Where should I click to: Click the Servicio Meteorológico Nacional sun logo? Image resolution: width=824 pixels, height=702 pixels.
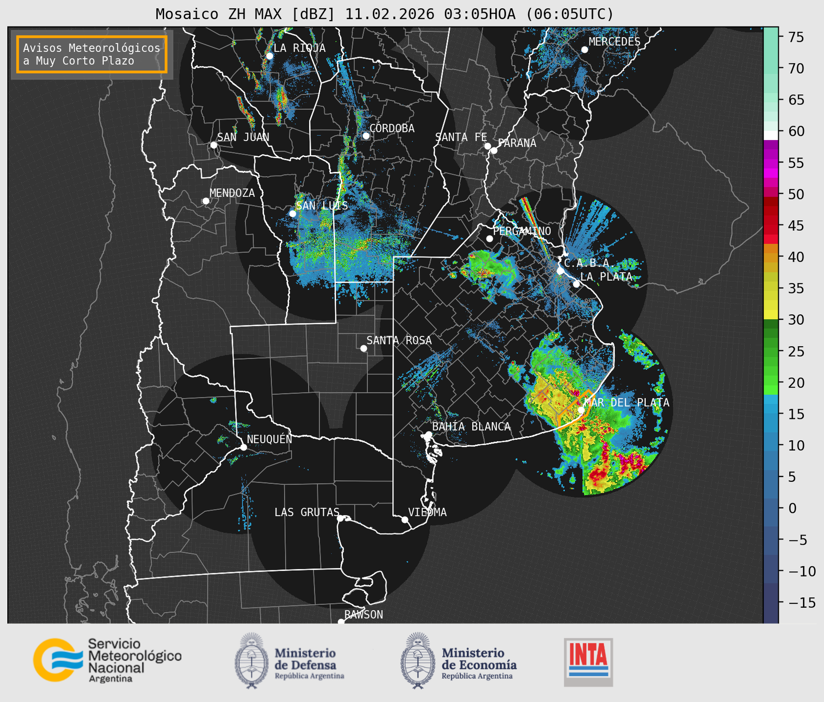[x=58, y=660]
